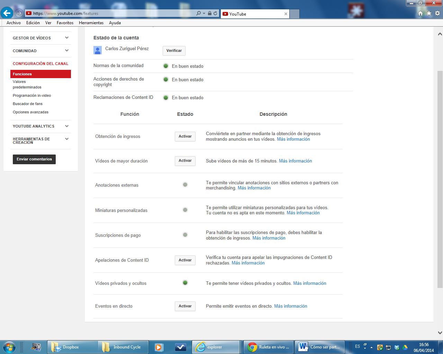Image resolution: width=443 pixels, height=354 pixels.
Task: Expand the Herramientas de creación section
Action: (40, 141)
